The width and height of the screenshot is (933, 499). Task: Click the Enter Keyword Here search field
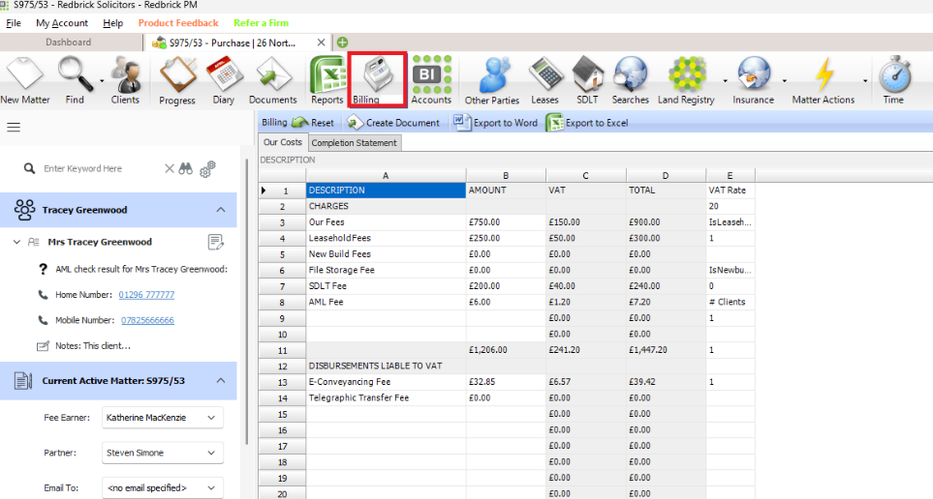[x=97, y=168]
